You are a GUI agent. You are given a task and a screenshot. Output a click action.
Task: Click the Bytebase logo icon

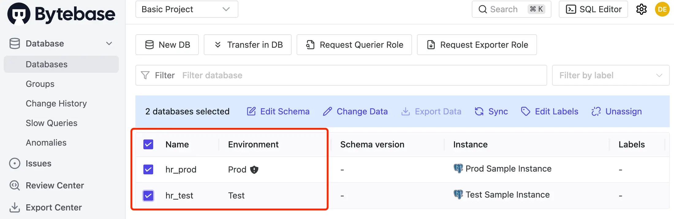click(x=20, y=13)
